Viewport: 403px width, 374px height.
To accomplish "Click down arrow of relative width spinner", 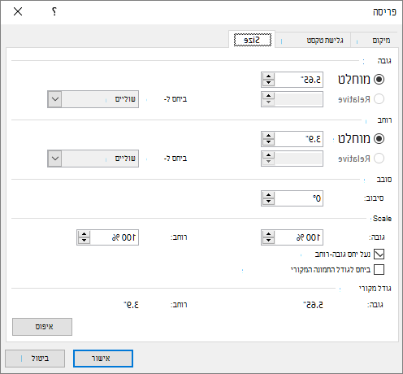I will pyautogui.click(x=268, y=162).
